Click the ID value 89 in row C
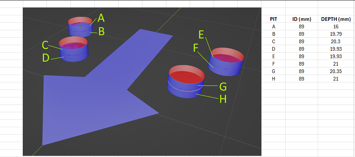Image resolution: width=355 pixels, height=157 pixels. [302, 41]
